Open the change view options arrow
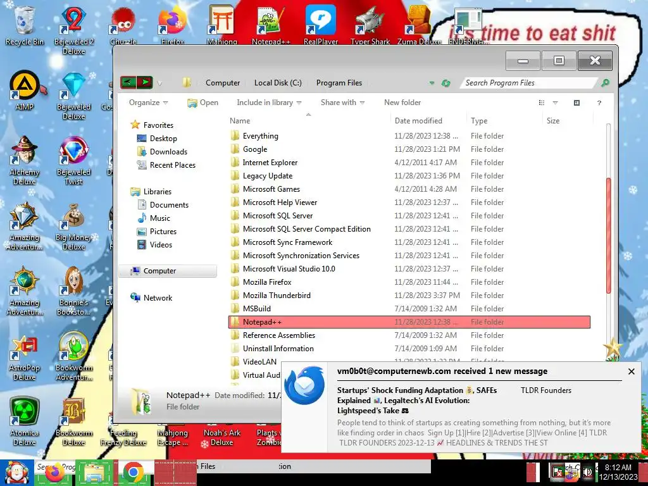Image resolution: width=648 pixels, height=486 pixels. [x=555, y=103]
